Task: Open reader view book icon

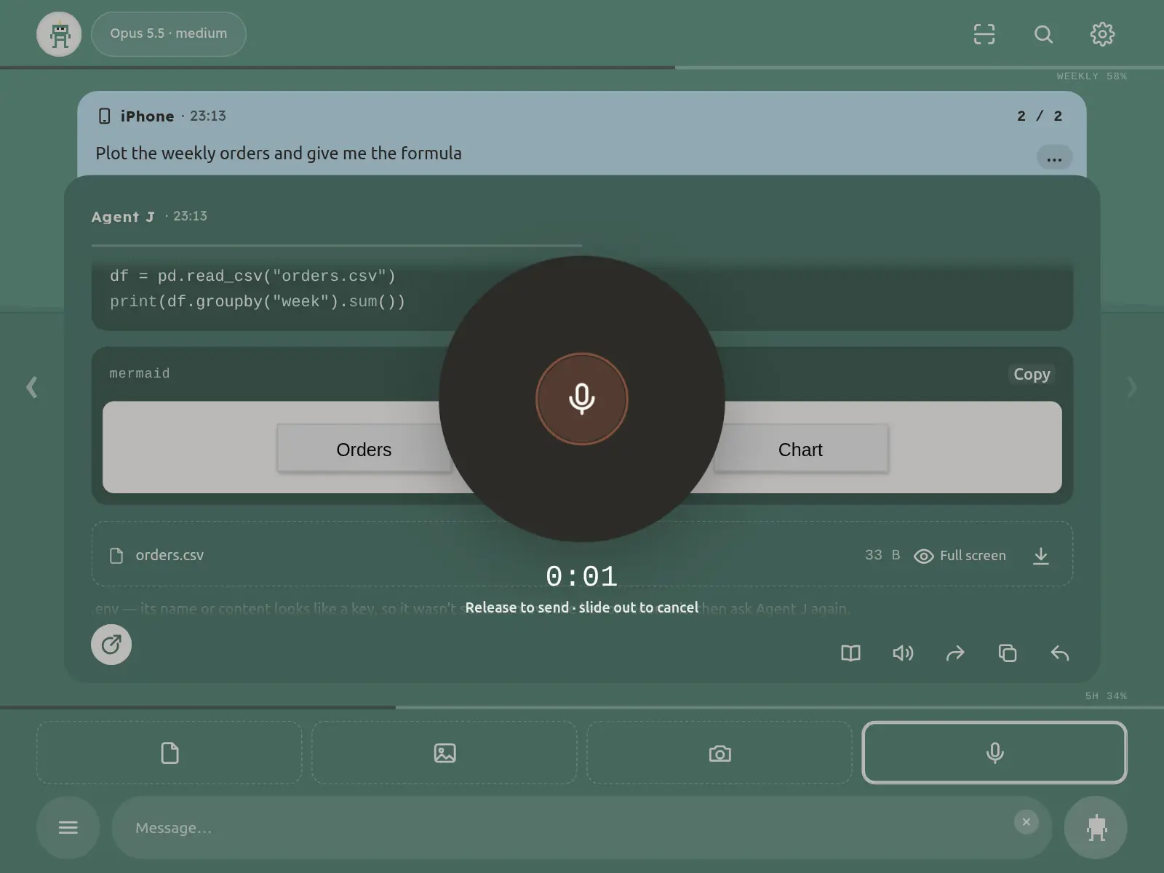Action: point(850,653)
